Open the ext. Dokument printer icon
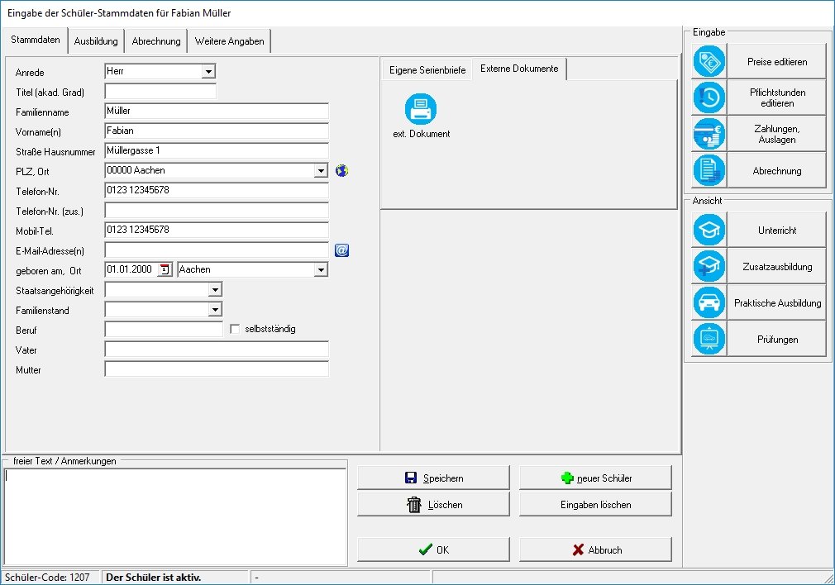Screen dimensions: 835x585 pyautogui.click(x=421, y=109)
